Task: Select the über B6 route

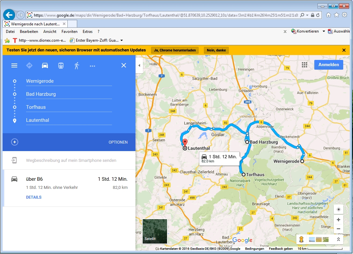Action: pos(70,188)
